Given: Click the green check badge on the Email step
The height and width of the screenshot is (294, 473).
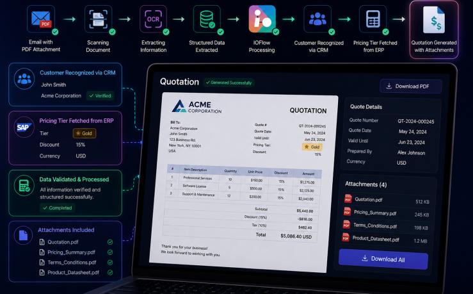Looking at the screenshot, I should click(55, 31).
